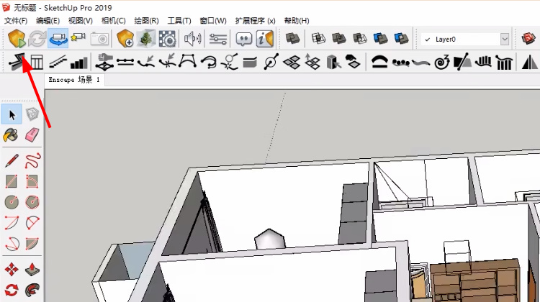The height and width of the screenshot is (302, 540).
Task: Toggle Enscape live updates icon
Action: point(37,39)
